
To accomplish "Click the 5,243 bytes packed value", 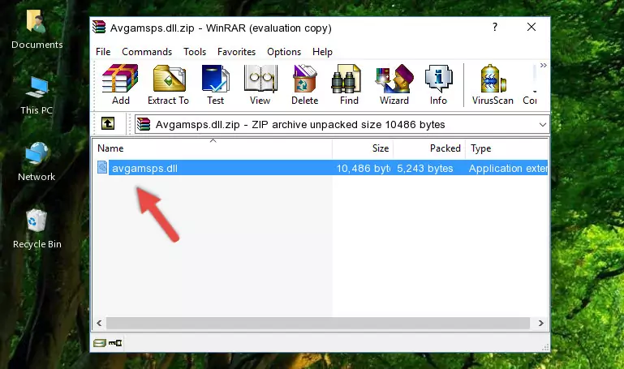I will 424,168.
